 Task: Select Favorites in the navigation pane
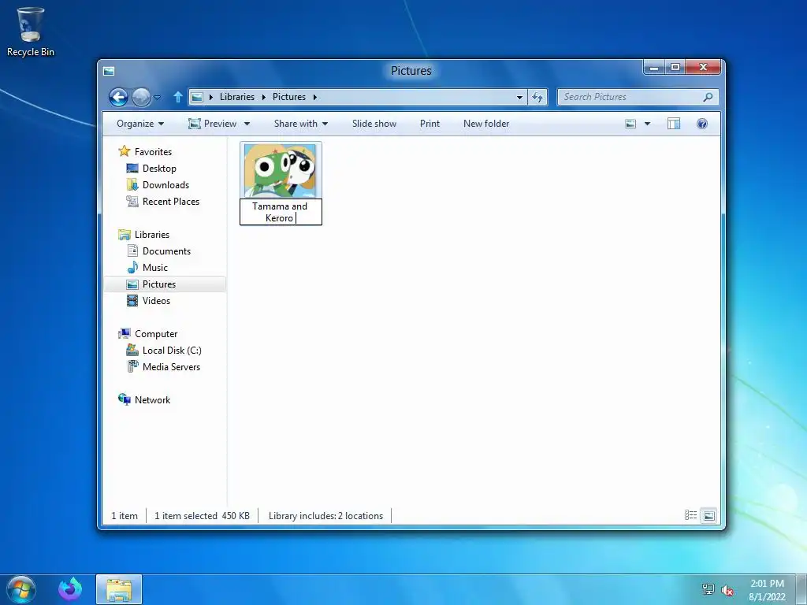[153, 152]
